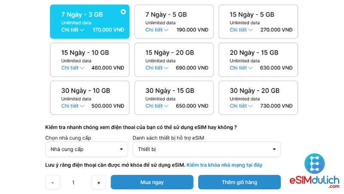The height and width of the screenshot is (194, 344).
Task: Pick the 30 Ngày - 20 GB plan card
Action: point(258,97)
